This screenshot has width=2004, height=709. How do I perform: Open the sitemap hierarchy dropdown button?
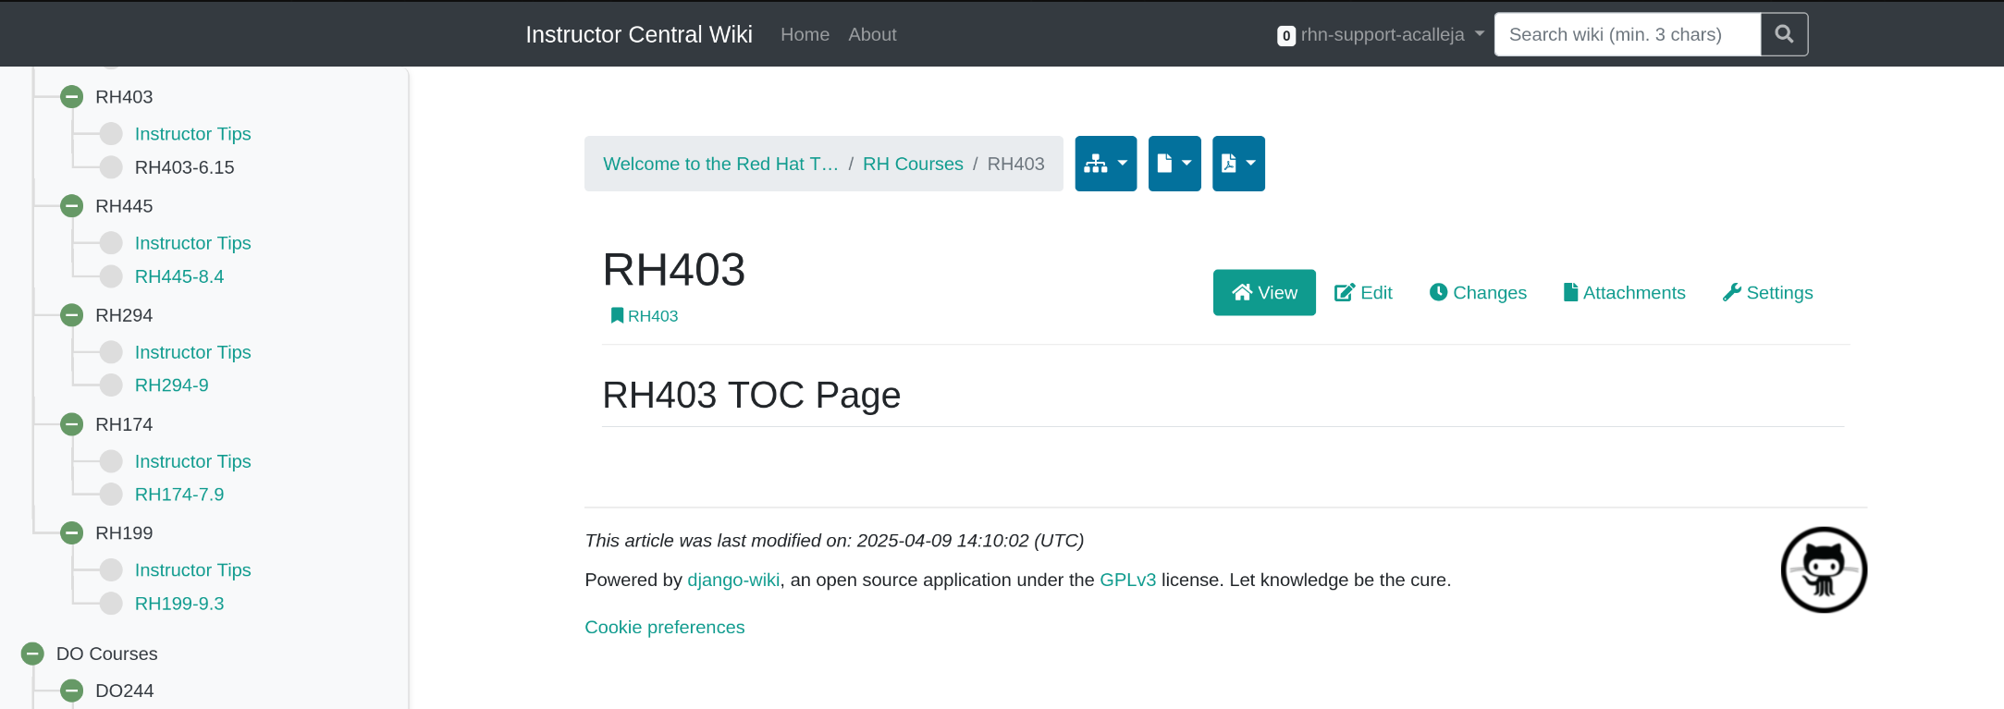[1106, 164]
